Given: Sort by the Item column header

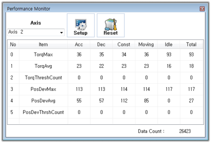Looking at the screenshot, I should (43, 45).
